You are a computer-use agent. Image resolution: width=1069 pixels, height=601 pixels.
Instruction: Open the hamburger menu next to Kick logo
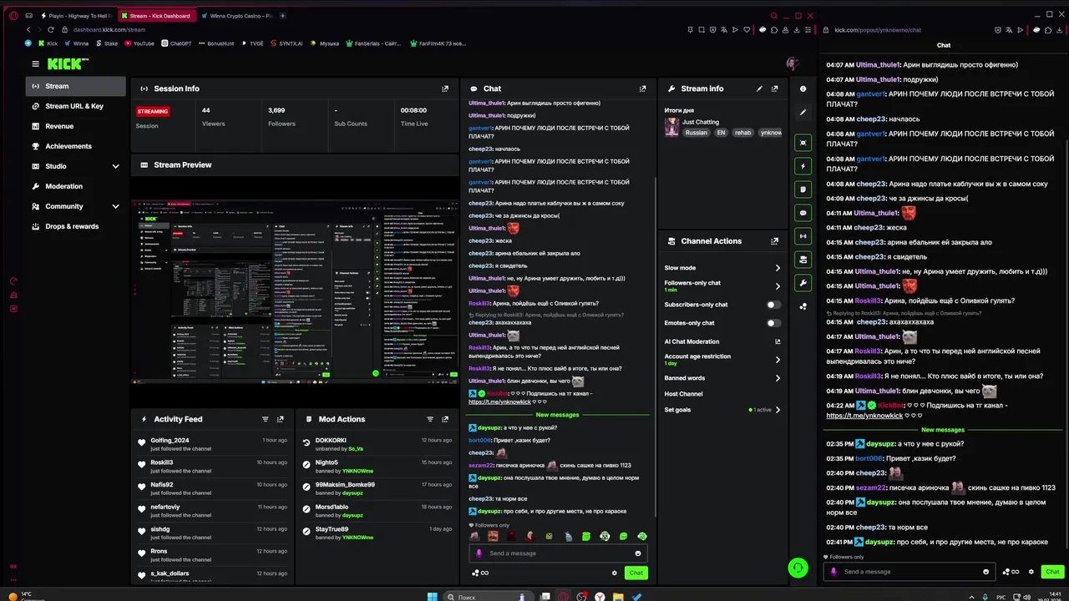35,63
